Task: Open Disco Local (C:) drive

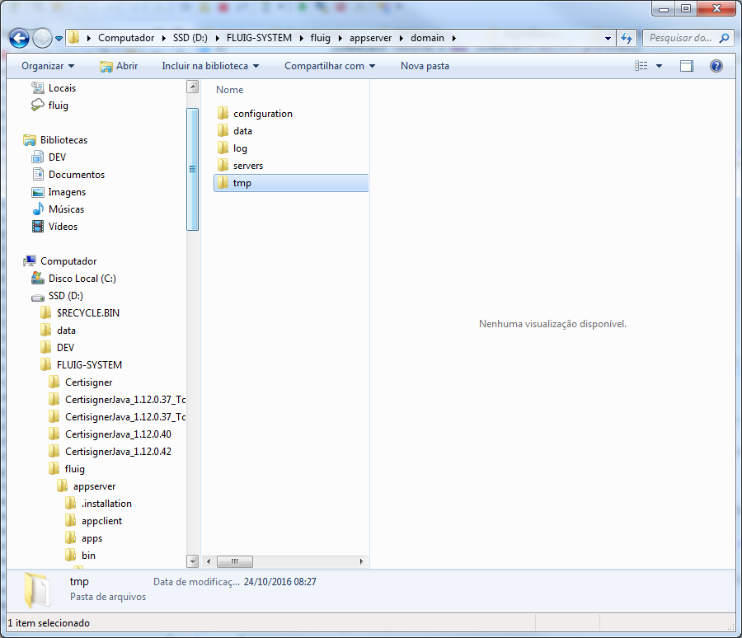Action: (x=82, y=279)
